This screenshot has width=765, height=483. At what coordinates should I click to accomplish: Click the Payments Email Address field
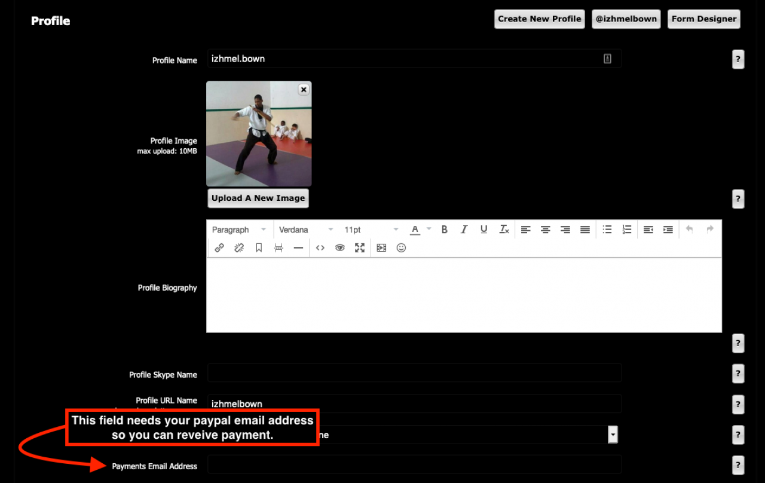point(414,464)
